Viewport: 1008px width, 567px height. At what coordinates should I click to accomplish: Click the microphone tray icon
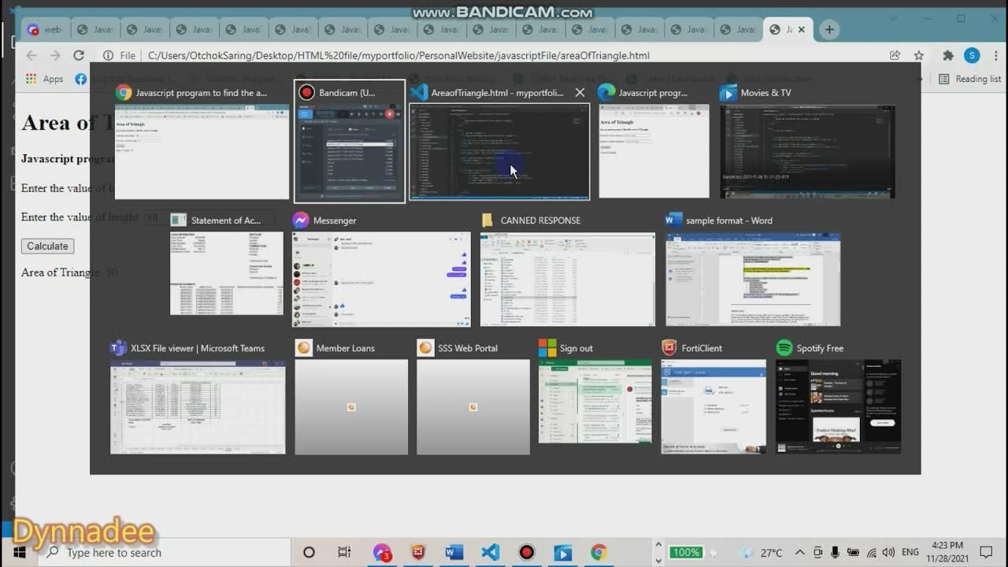tap(835, 552)
